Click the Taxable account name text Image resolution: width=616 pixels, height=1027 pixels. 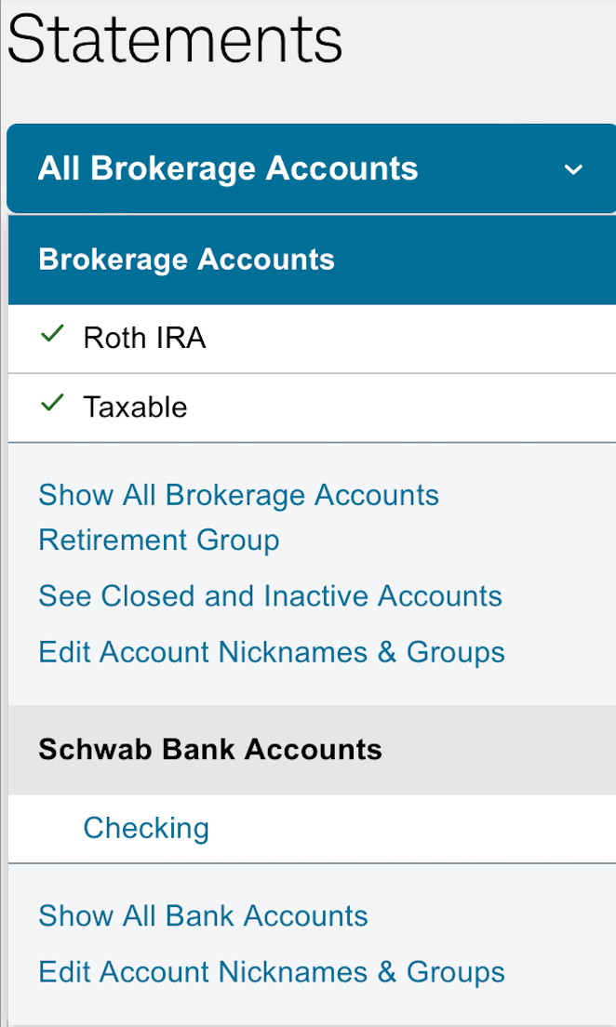click(135, 407)
